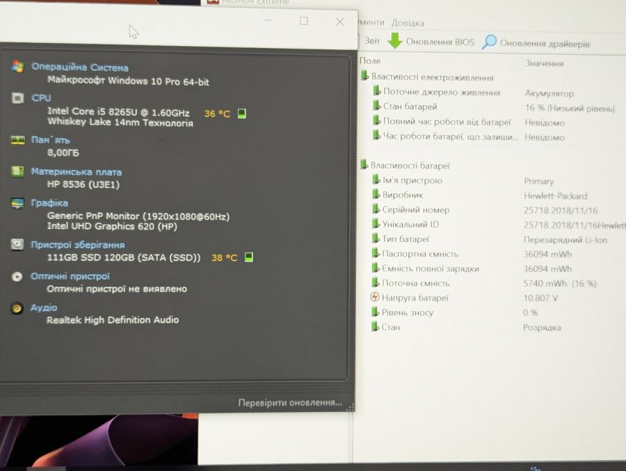Screen dimensions: 626x471
Task: Open the Оптичні пристрої section
Action: (70, 276)
